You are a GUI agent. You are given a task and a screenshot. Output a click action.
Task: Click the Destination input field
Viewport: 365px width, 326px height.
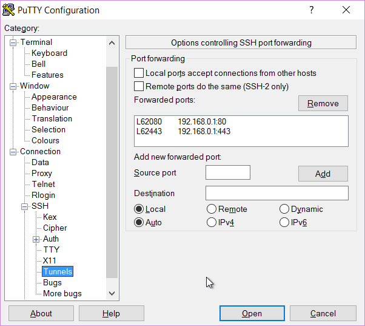276,193
